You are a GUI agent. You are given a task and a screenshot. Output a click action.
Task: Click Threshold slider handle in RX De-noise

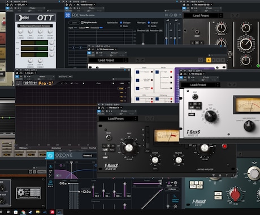click(143, 44)
